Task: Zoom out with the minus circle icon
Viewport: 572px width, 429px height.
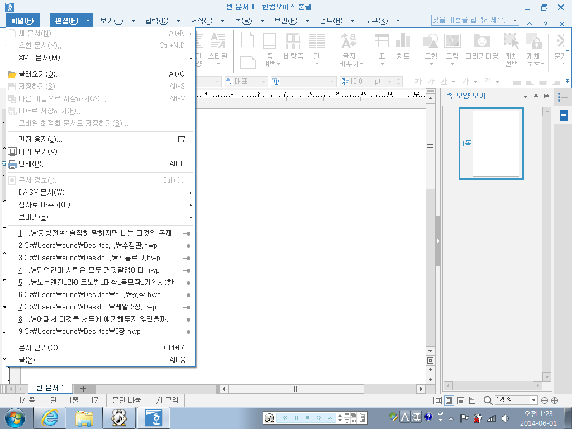Action: [x=545, y=401]
